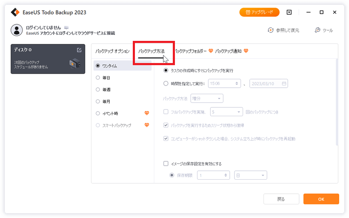Viewport: 349px width, 218px height.
Task: Click the user account avatar icon
Action: (x=16, y=30)
